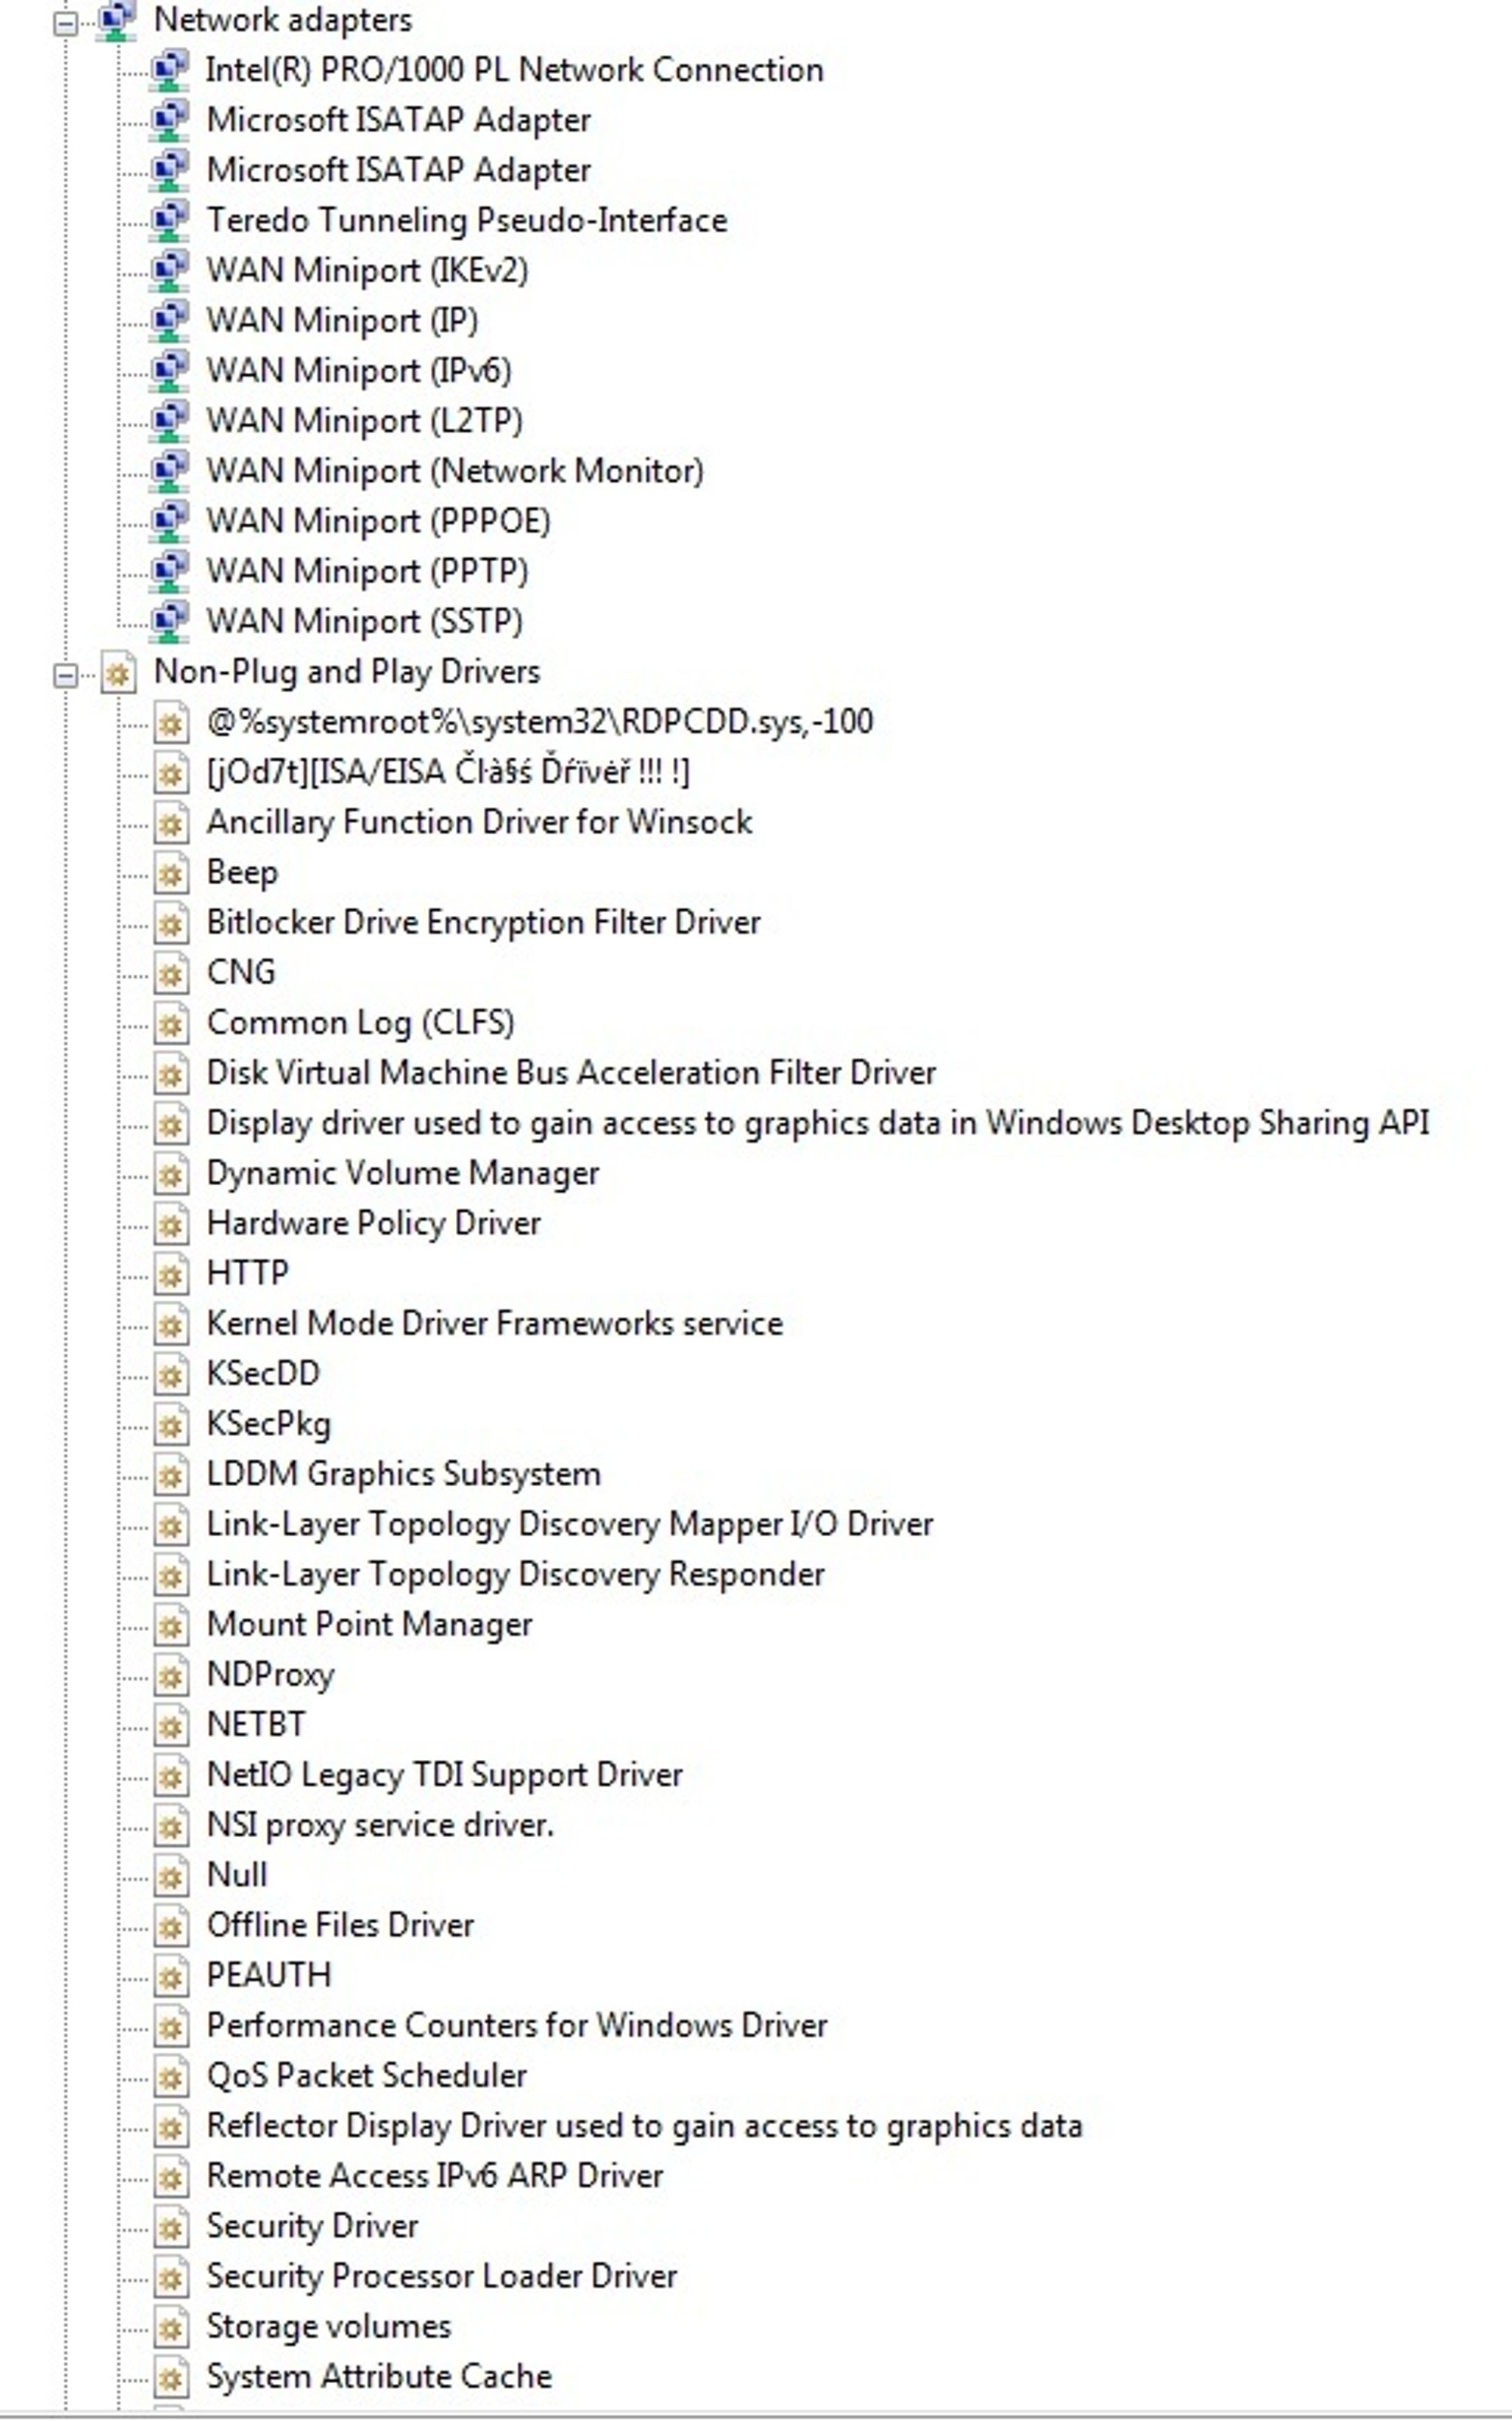The height and width of the screenshot is (2421, 1512).
Task: Click the WAN Miniport (IPv6) icon
Action: coord(169,371)
